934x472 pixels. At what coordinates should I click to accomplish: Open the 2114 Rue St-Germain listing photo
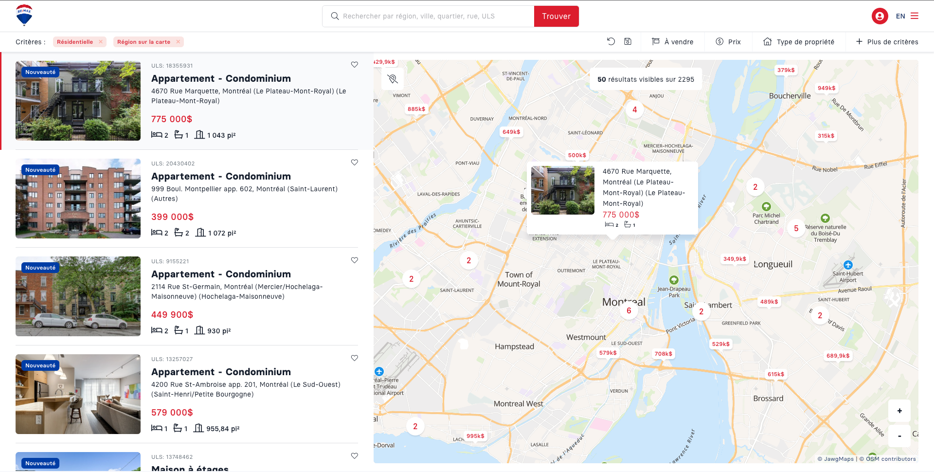pyautogui.click(x=78, y=296)
